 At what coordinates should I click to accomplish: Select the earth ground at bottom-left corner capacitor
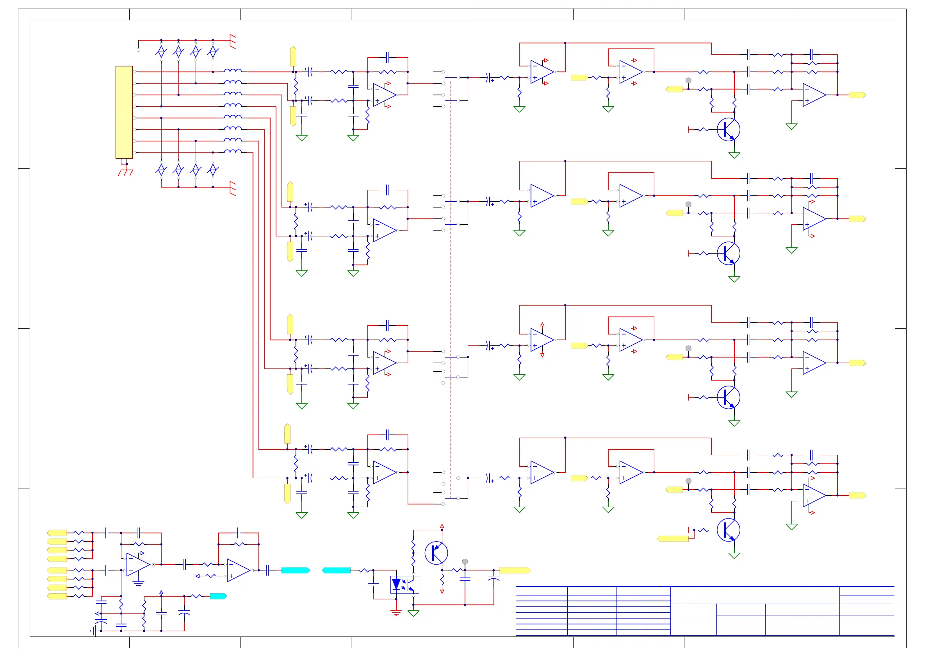[x=93, y=631]
